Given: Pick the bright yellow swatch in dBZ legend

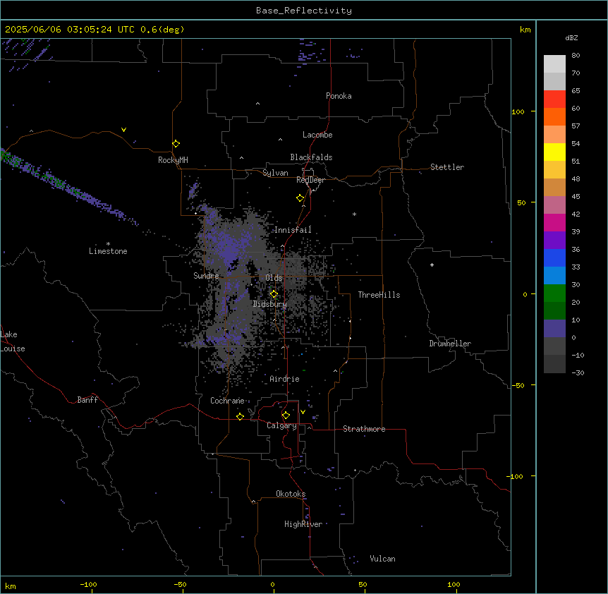Looking at the screenshot, I should [x=554, y=152].
